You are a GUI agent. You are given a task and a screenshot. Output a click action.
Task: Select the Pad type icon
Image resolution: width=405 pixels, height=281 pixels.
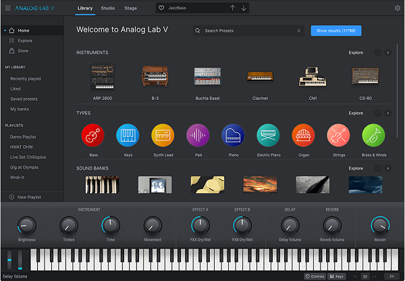(198, 135)
